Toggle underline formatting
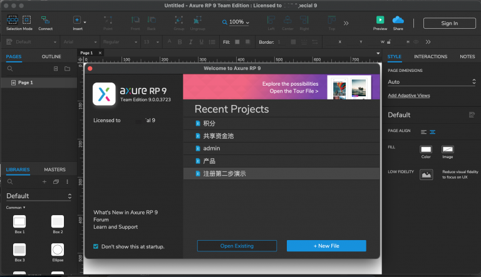Image resolution: width=481 pixels, height=277 pixels. (201, 42)
